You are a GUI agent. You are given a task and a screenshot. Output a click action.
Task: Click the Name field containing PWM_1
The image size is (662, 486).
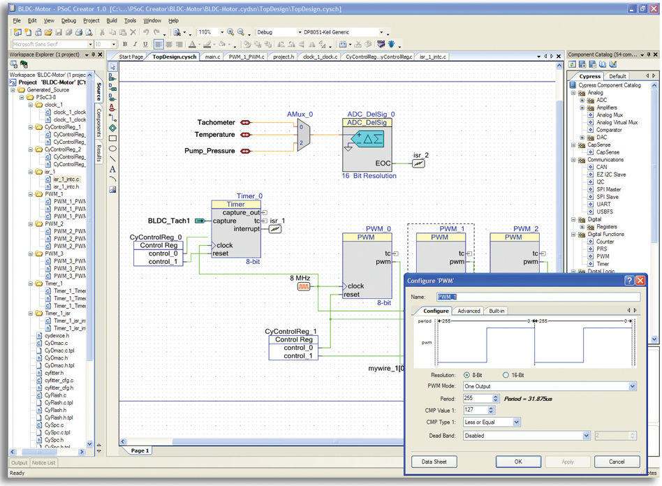538,297
